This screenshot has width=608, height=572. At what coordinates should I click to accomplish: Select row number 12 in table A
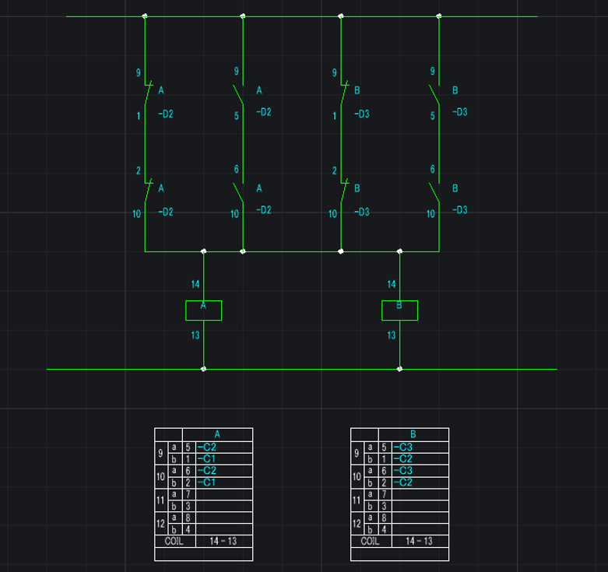pos(161,524)
